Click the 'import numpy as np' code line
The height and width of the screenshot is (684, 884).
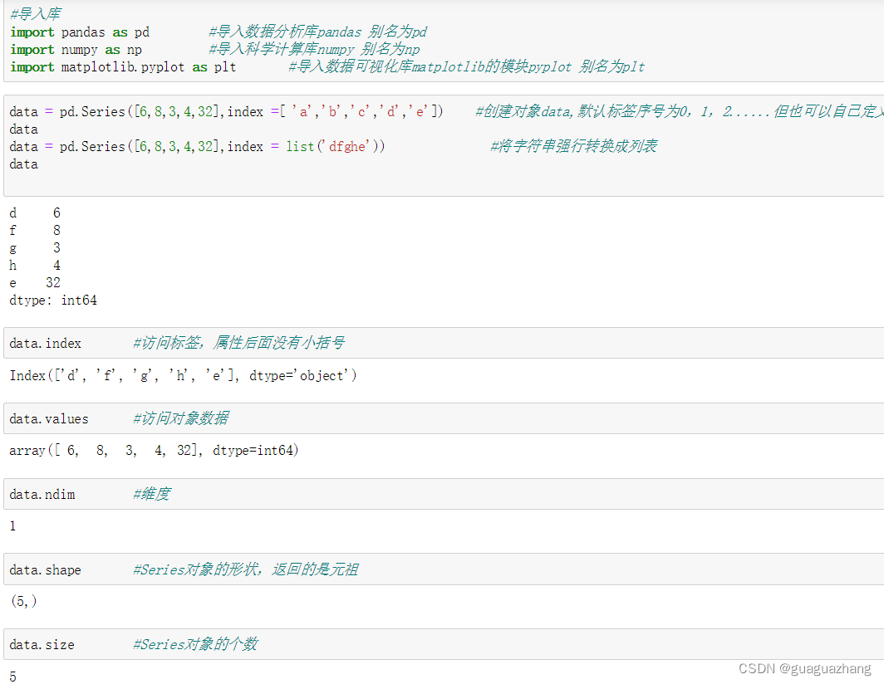[x=76, y=50]
